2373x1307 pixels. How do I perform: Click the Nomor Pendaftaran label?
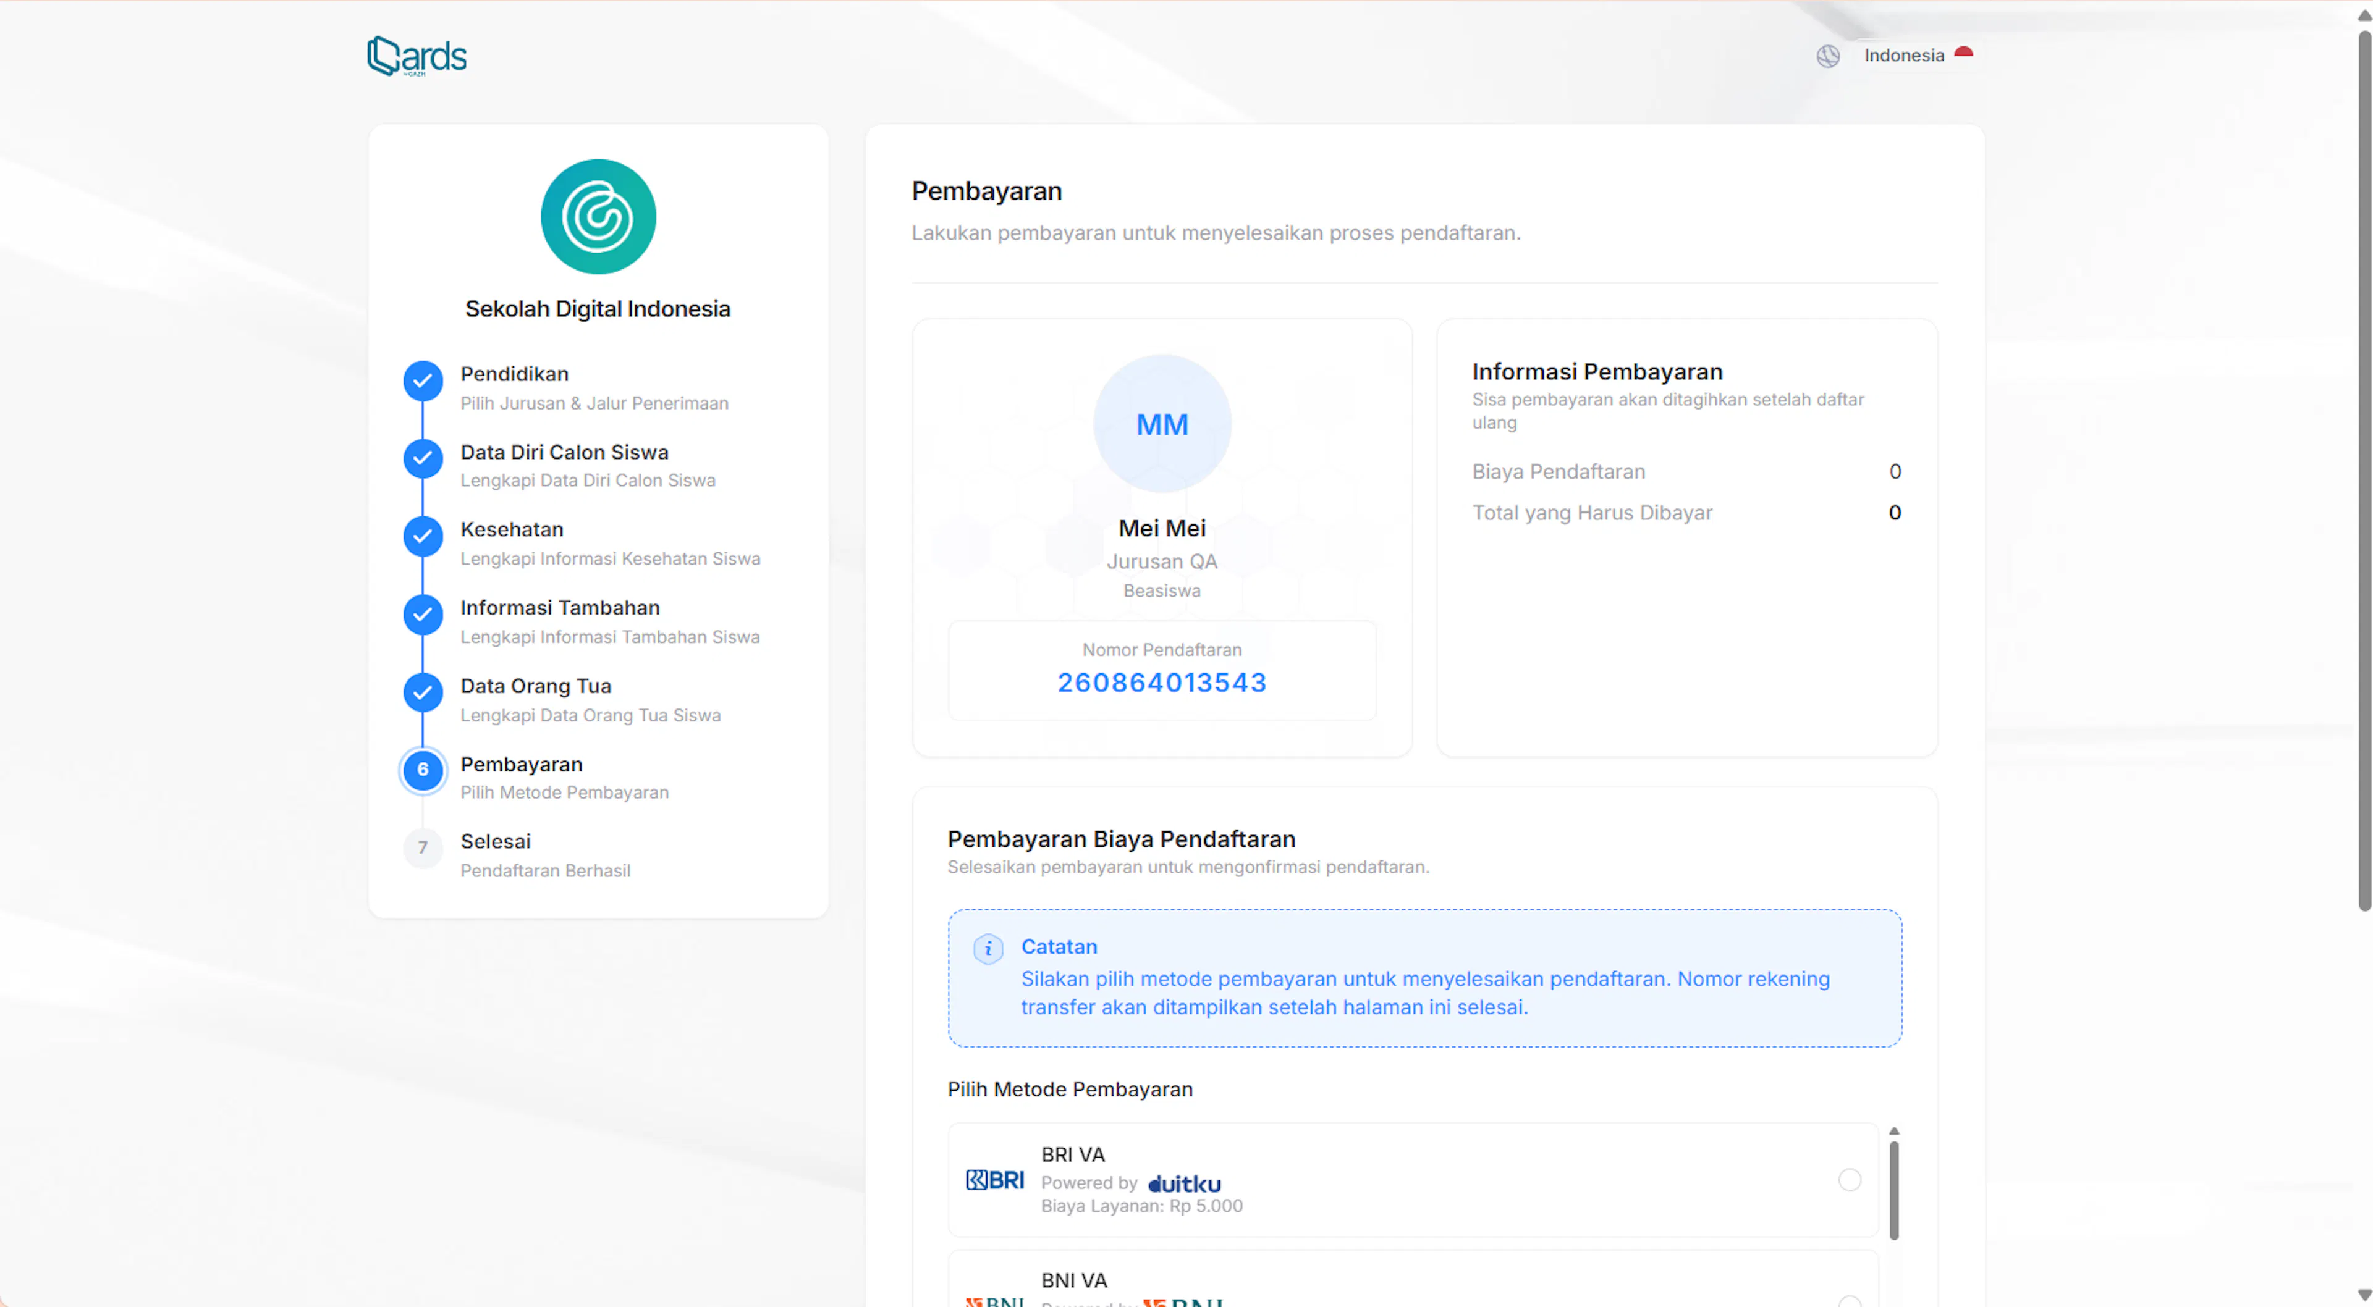pos(1162,650)
